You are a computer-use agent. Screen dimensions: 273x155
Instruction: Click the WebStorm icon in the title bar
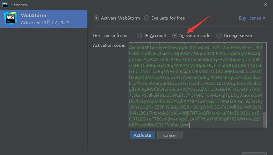tap(5, 4)
